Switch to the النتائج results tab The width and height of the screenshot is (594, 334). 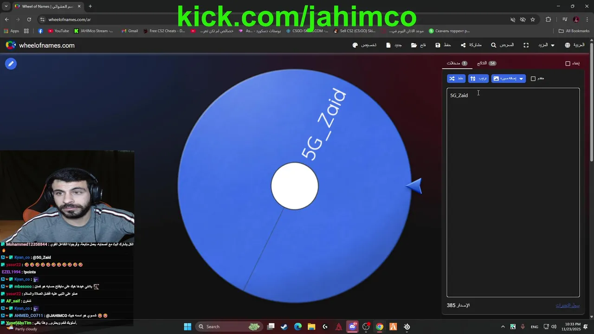pyautogui.click(x=486, y=63)
